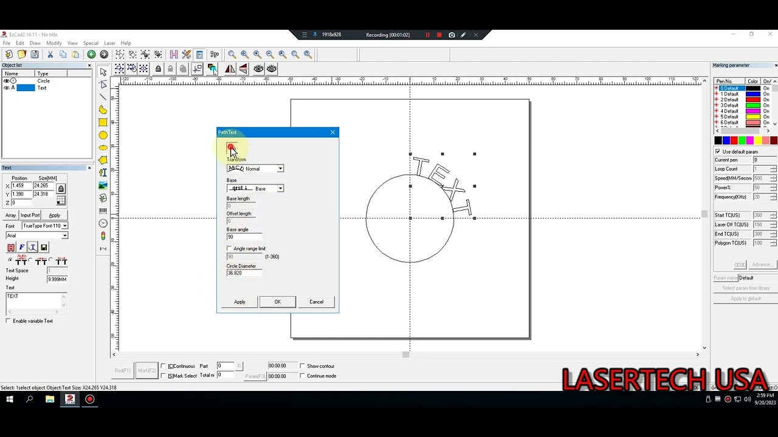This screenshot has width=778, height=437.
Task: Open system parameters wrench icon
Action: point(187,55)
